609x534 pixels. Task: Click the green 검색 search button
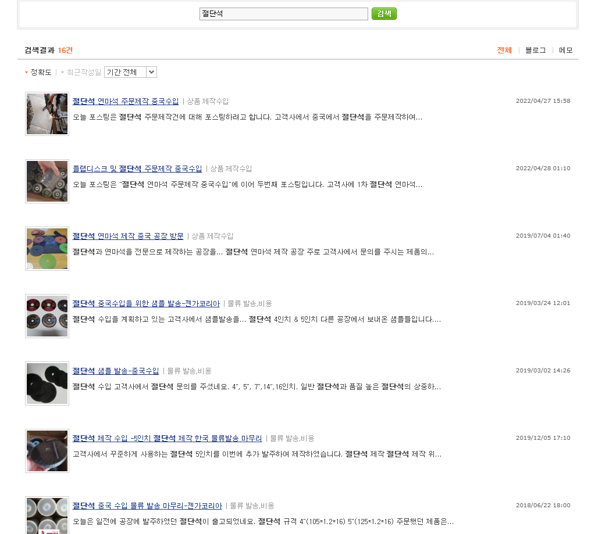384,14
